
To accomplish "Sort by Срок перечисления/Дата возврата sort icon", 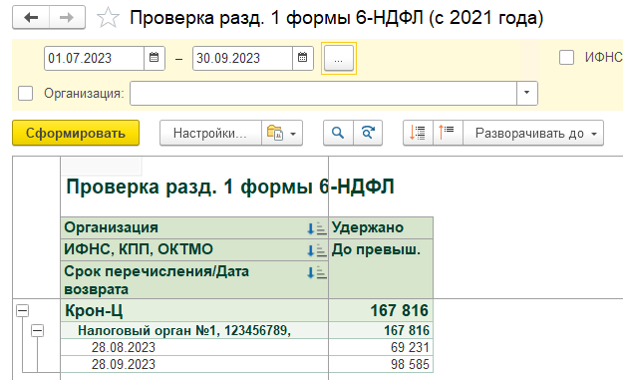I will 316,272.
